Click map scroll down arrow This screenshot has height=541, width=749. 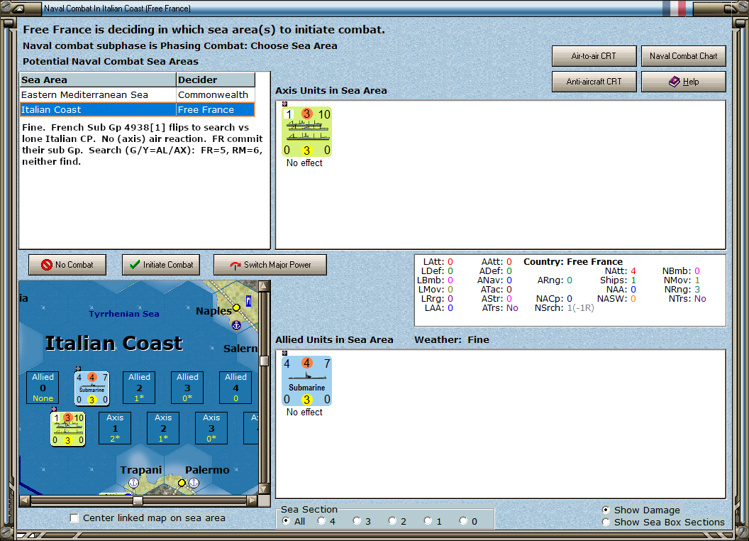pyautogui.click(x=264, y=489)
